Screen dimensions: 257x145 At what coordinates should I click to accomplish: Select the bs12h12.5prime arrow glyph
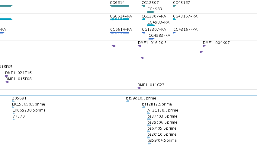coord(143,107)
